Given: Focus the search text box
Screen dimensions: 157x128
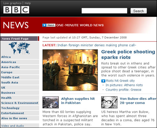Looking at the screenshot, I should pyautogui.click(x=104, y=11).
